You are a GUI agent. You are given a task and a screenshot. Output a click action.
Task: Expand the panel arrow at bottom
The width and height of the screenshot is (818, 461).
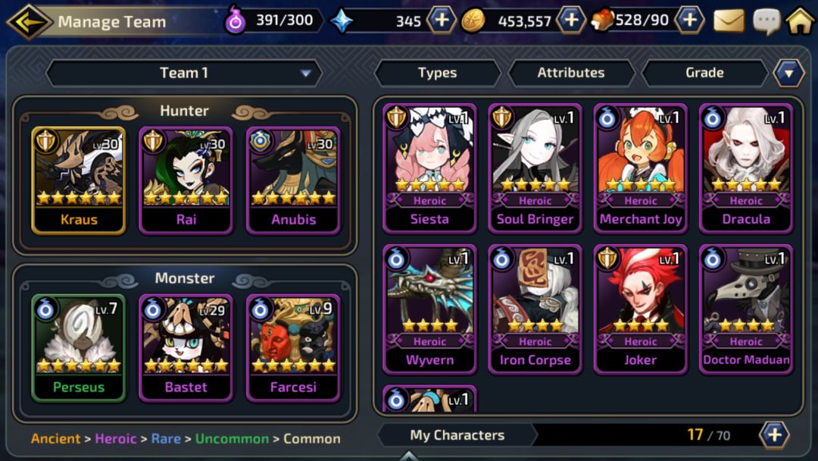408,456
